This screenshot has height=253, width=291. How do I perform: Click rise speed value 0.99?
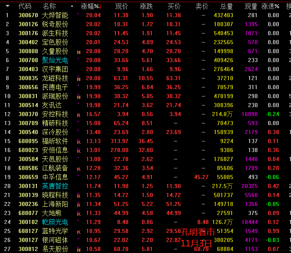pyautogui.click(x=273, y=231)
